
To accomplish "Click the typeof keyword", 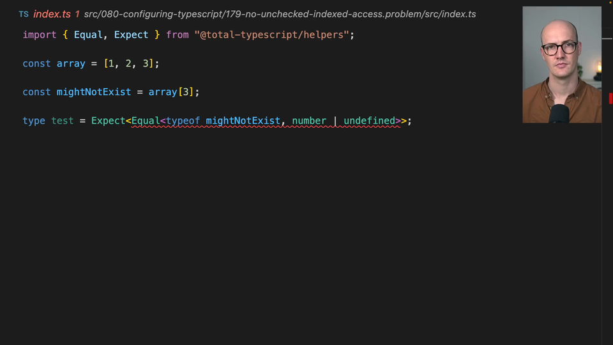I will pos(183,121).
